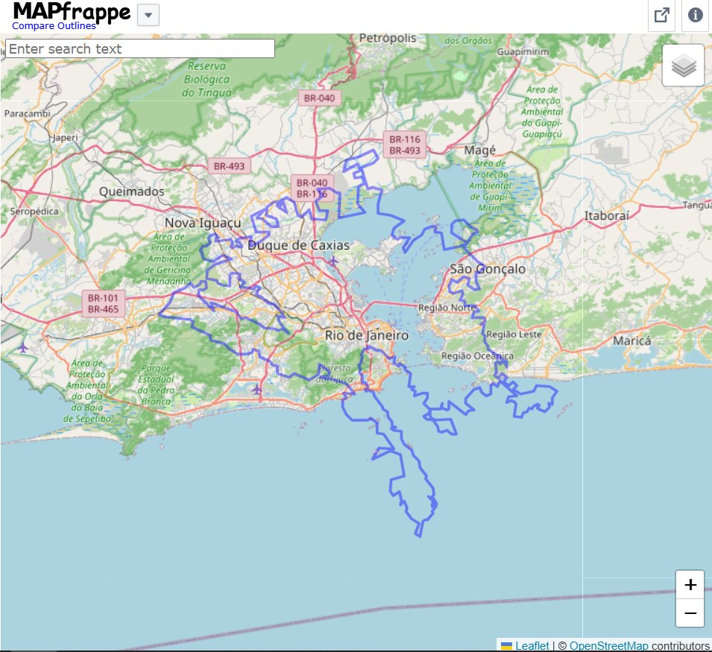Screen dimensions: 712x652
Task: Click the Parque Estadual da Pedra Branca label
Action: pos(157,384)
